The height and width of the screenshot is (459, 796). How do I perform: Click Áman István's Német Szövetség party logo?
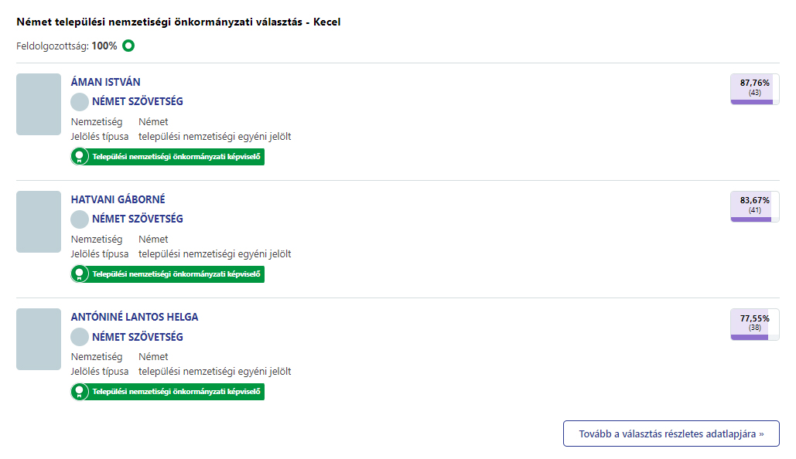80,101
